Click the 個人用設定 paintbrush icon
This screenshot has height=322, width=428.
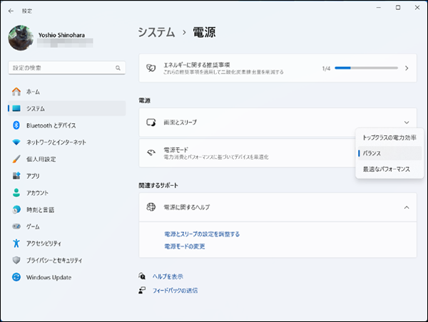(16, 159)
